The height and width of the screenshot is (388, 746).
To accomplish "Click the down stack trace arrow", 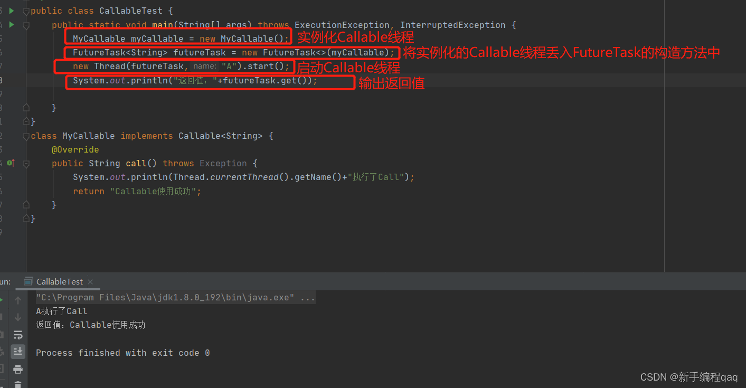I will tap(18, 317).
